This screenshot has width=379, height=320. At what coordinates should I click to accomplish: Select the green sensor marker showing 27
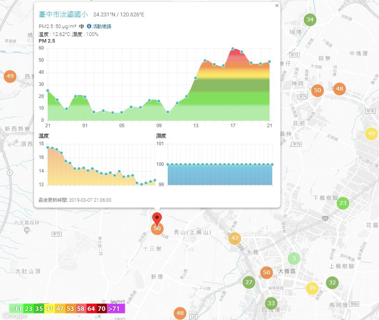249,282
